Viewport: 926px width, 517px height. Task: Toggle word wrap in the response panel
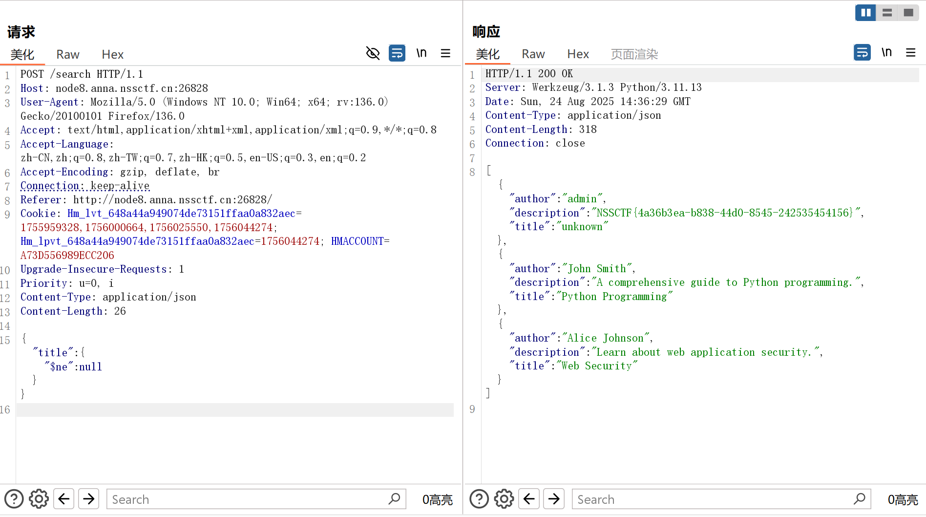862,52
